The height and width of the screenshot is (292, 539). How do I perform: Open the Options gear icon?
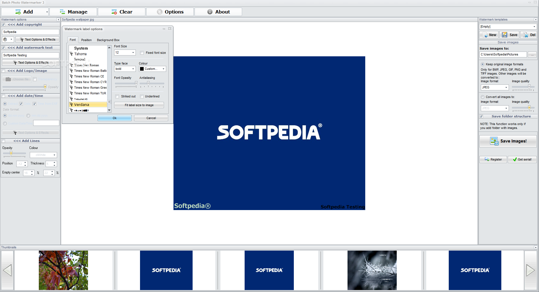pyautogui.click(x=160, y=12)
